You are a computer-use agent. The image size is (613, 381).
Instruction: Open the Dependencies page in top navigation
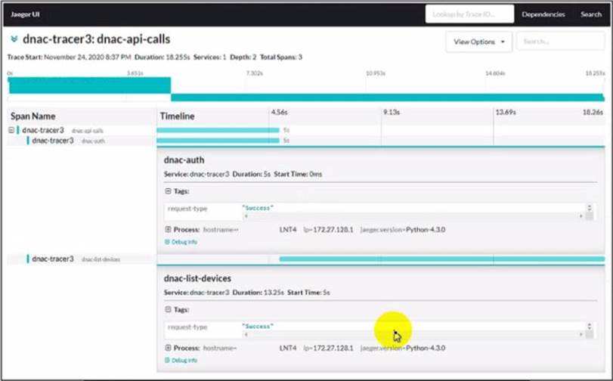[x=543, y=14]
